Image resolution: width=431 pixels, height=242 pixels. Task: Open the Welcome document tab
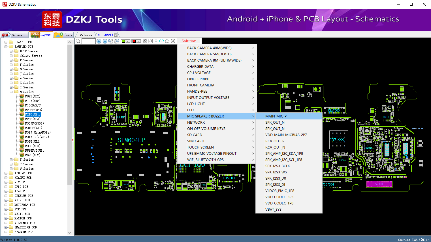point(86,35)
